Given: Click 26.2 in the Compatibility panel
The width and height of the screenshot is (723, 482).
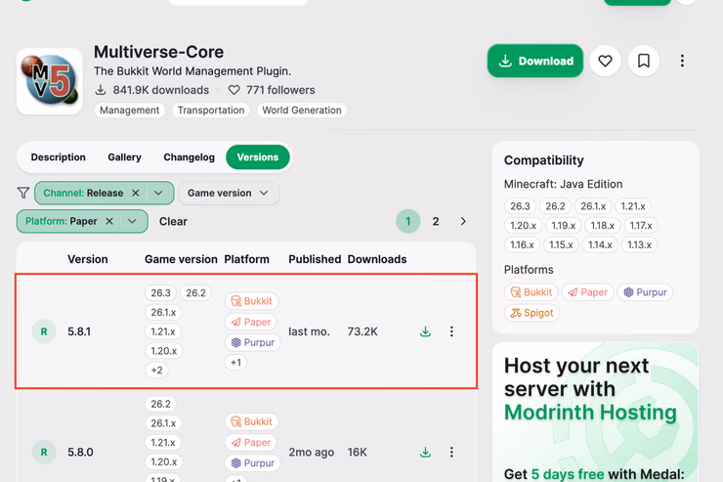Looking at the screenshot, I should coord(555,206).
